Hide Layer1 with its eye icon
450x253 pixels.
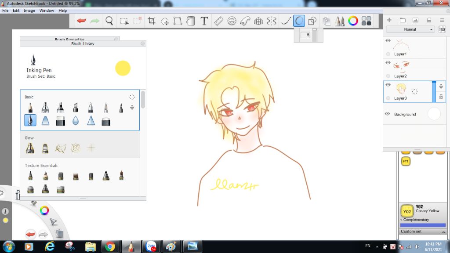pos(388,40)
